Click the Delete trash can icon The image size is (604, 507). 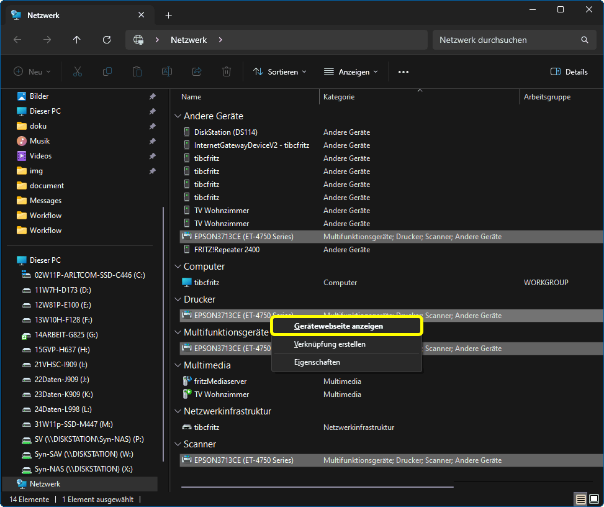click(227, 72)
